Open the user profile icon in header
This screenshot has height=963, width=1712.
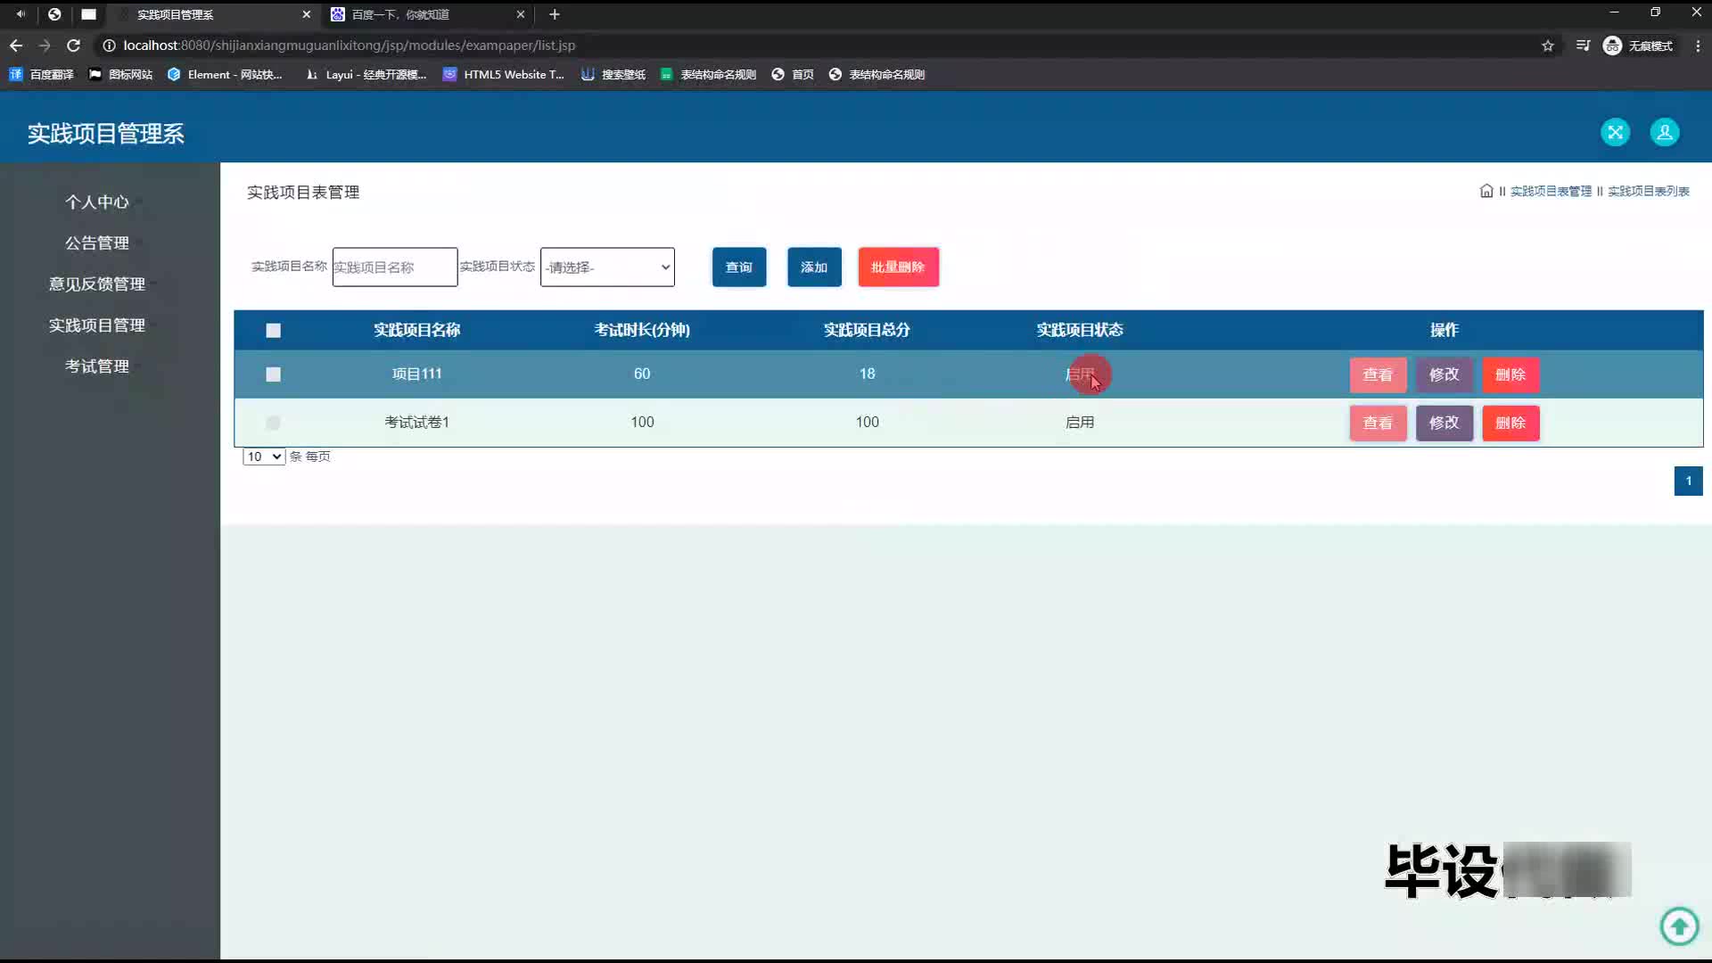click(1664, 133)
